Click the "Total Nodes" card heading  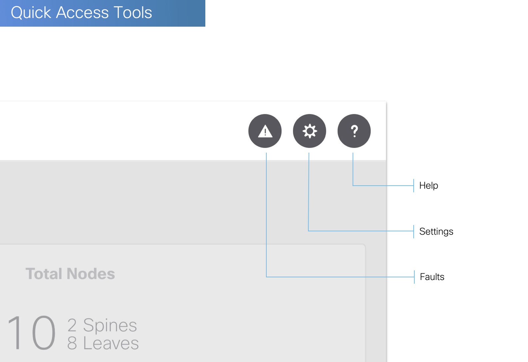pyautogui.click(x=70, y=274)
